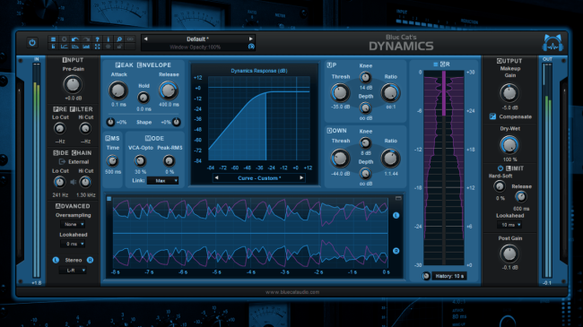Click the Hold knob
Image resolution: width=583 pixels, height=327 pixels.
click(144, 98)
